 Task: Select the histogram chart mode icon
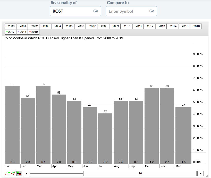pyautogui.click(x=19, y=173)
